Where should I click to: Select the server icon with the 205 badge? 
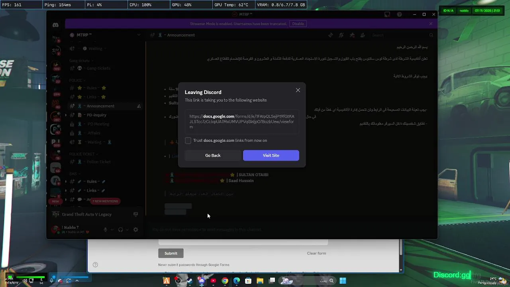click(x=55, y=142)
